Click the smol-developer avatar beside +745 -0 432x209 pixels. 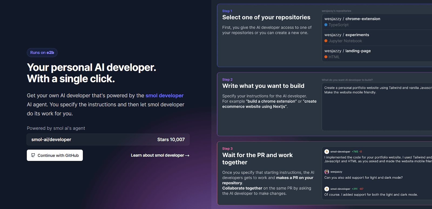pos(327,152)
